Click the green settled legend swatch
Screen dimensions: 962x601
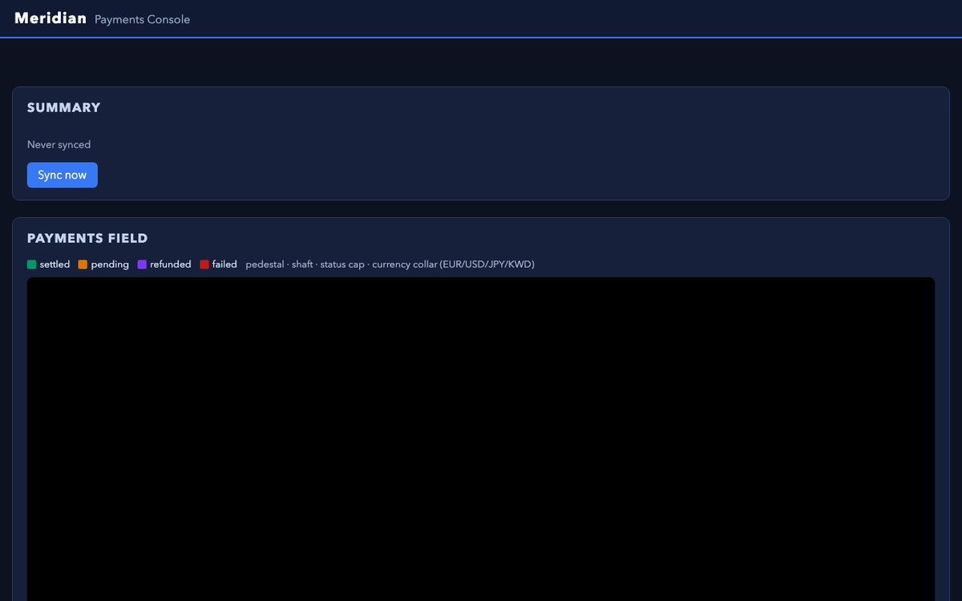click(x=31, y=264)
